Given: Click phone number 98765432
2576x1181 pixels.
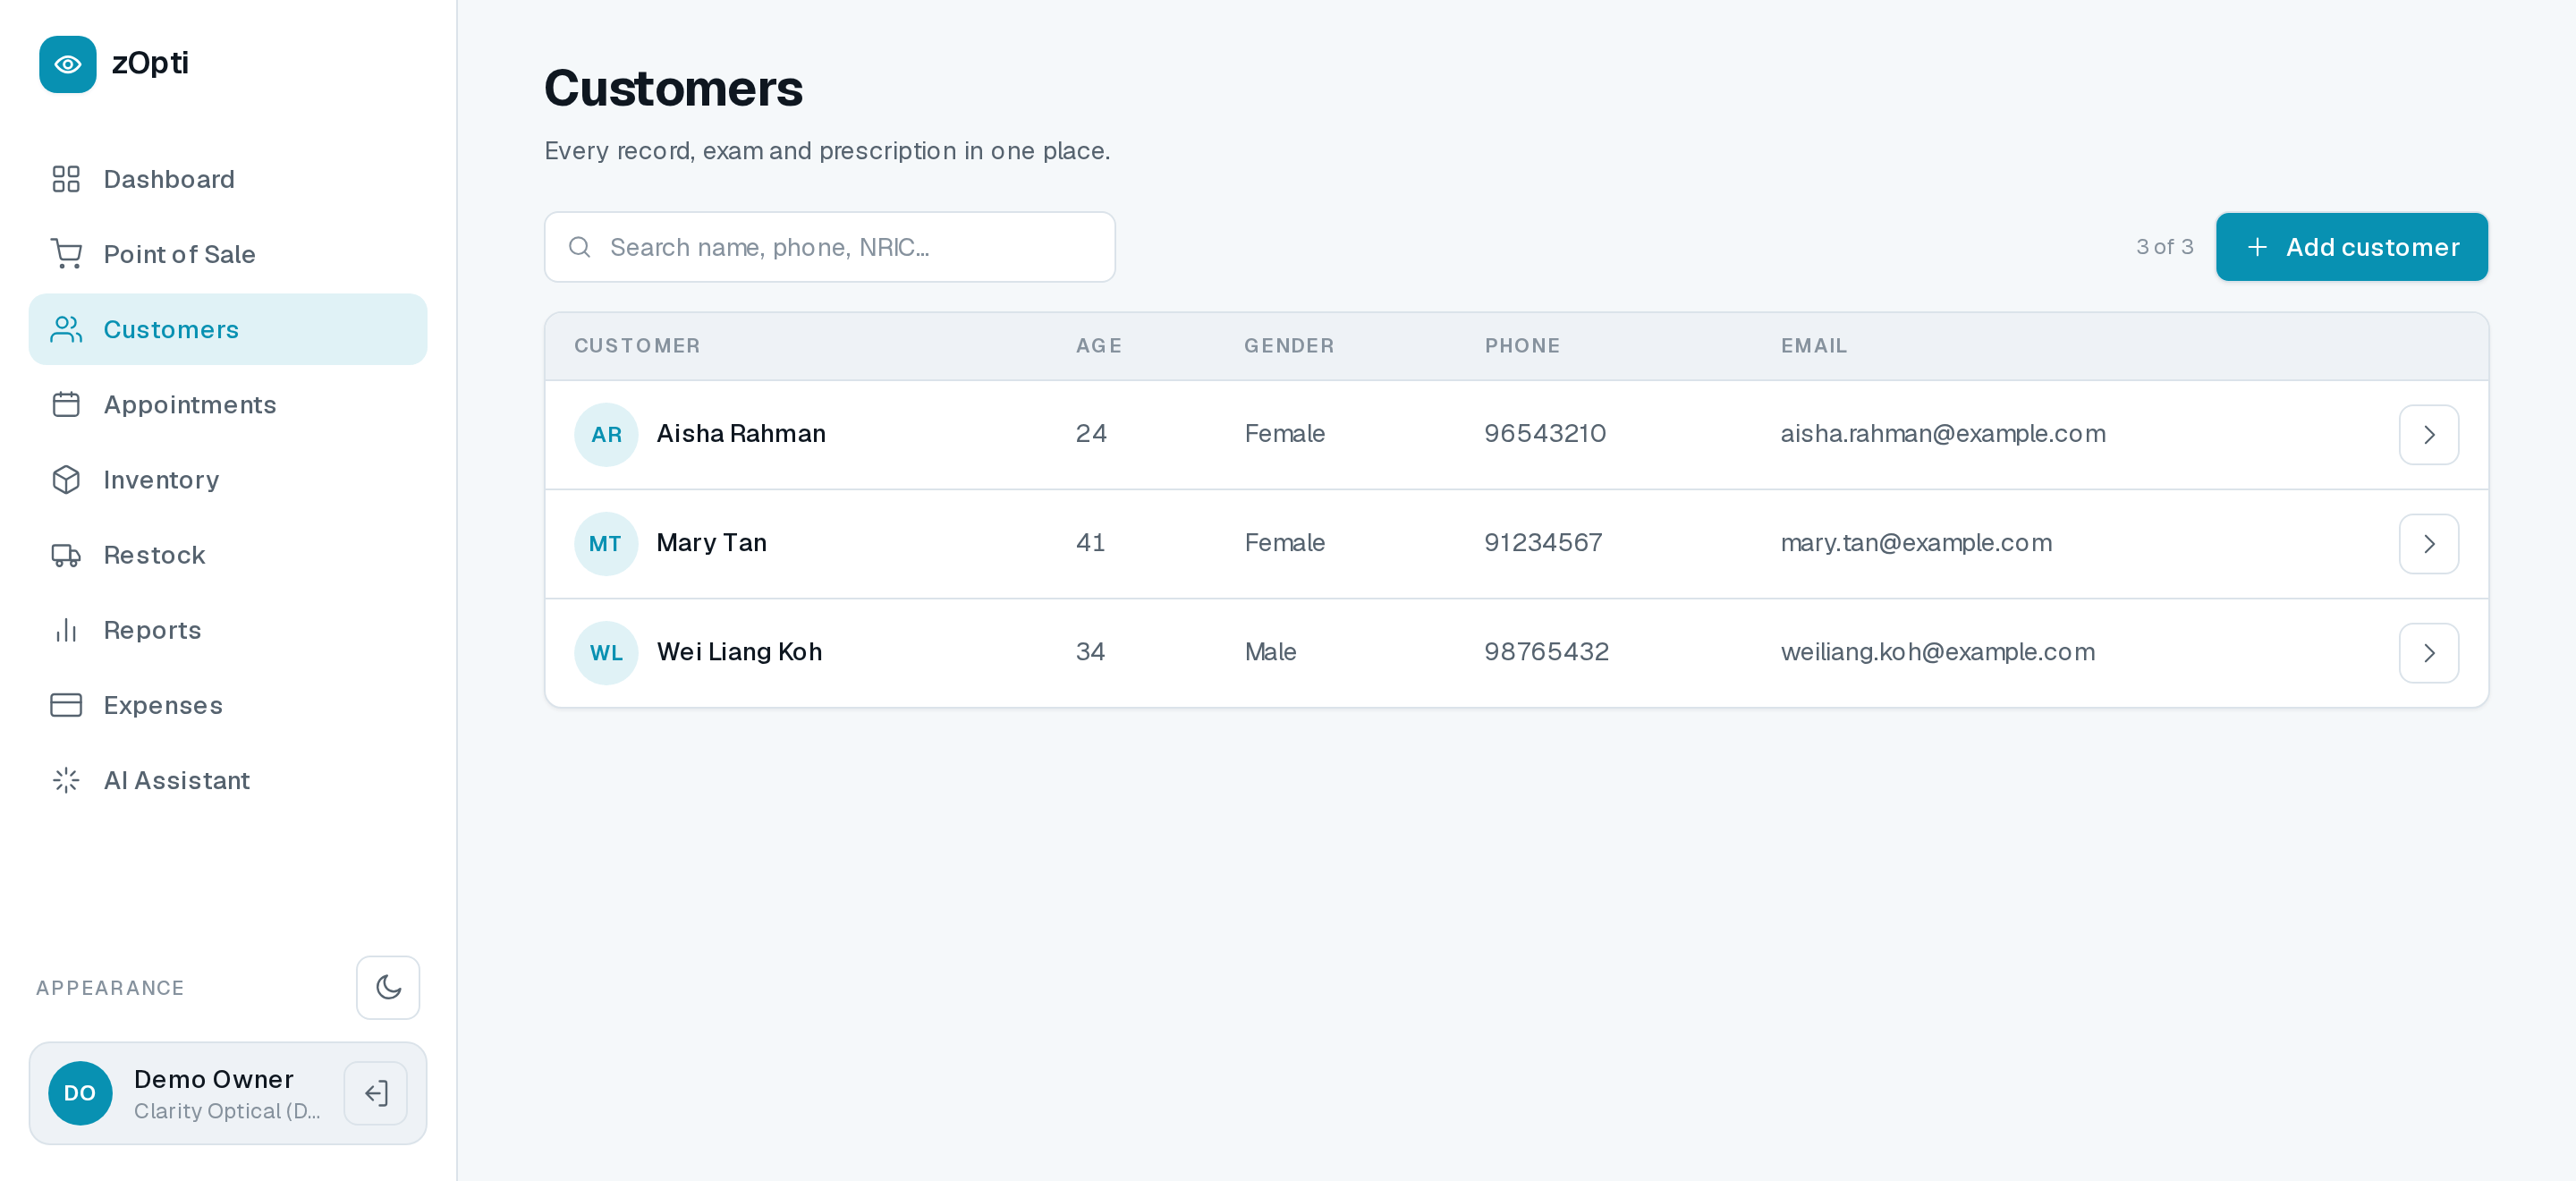Looking at the screenshot, I should click(x=1547, y=651).
